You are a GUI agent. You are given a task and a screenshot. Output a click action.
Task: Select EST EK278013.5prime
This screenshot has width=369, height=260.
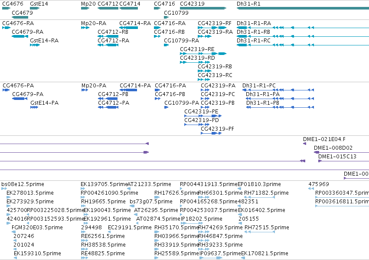[x=30, y=193]
